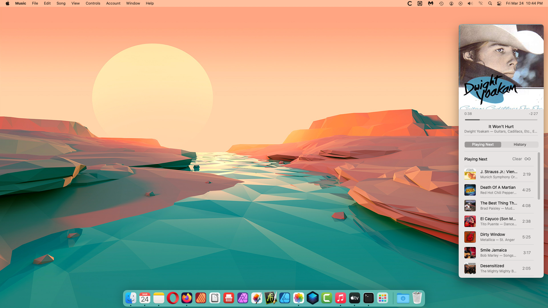Viewport: 548px width, 308px height.
Task: Open Photos app from the Dock
Action: pos(299,298)
